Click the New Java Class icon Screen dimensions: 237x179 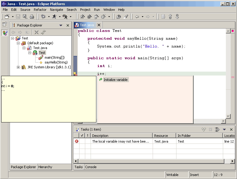point(104,17)
